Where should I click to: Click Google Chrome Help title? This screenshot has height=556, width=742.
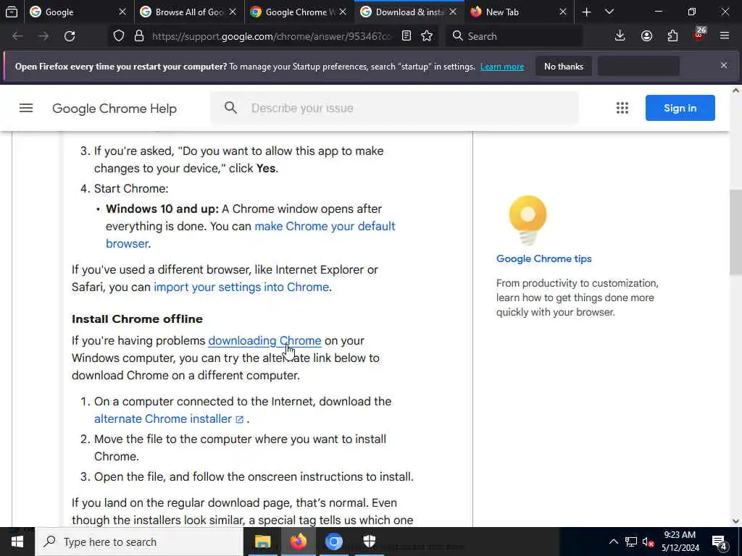click(114, 109)
